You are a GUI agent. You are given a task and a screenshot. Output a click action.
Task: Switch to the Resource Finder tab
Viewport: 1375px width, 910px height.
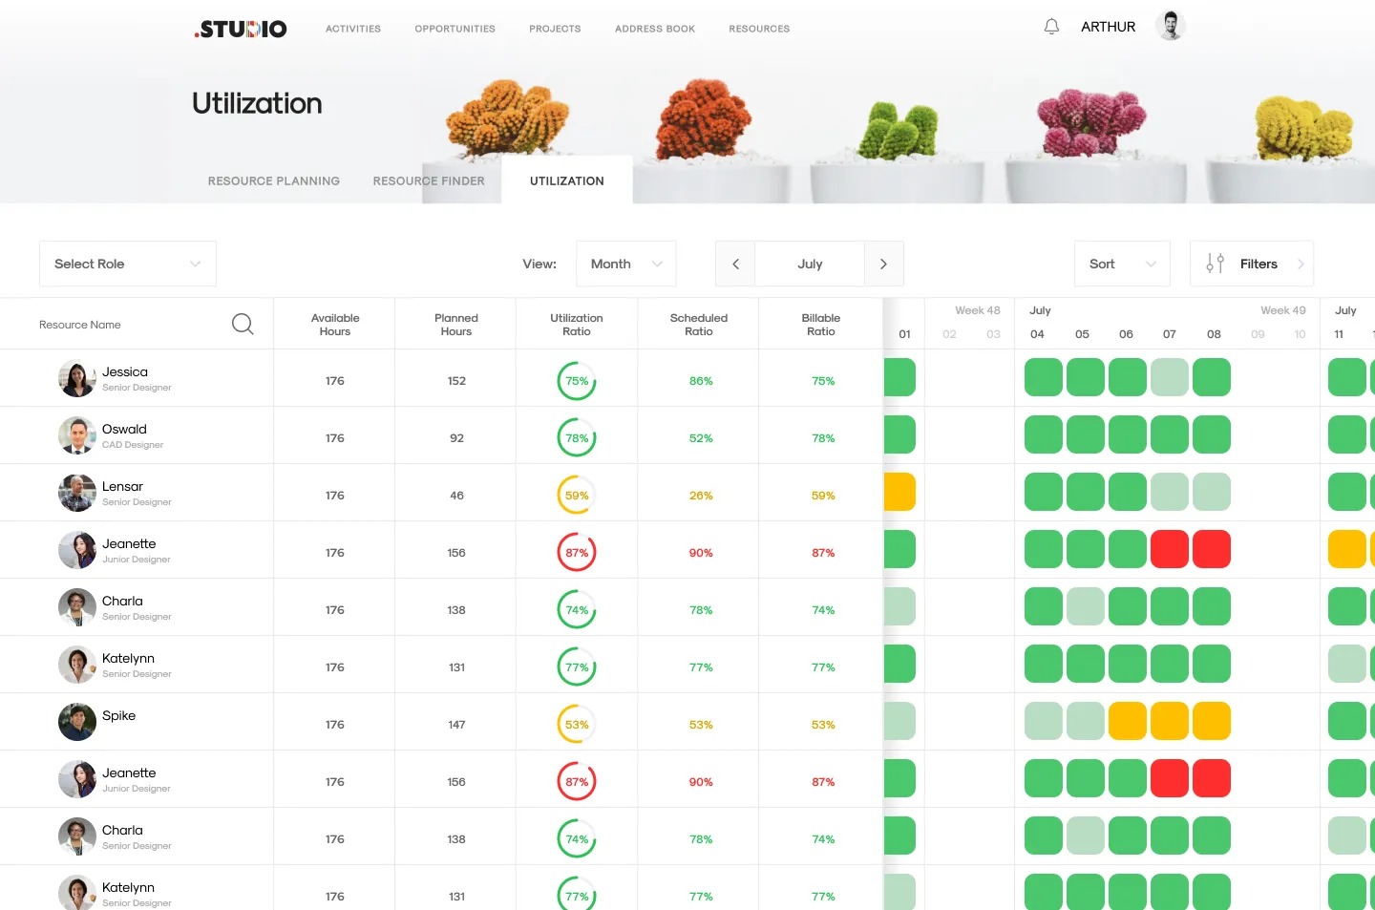click(x=429, y=180)
